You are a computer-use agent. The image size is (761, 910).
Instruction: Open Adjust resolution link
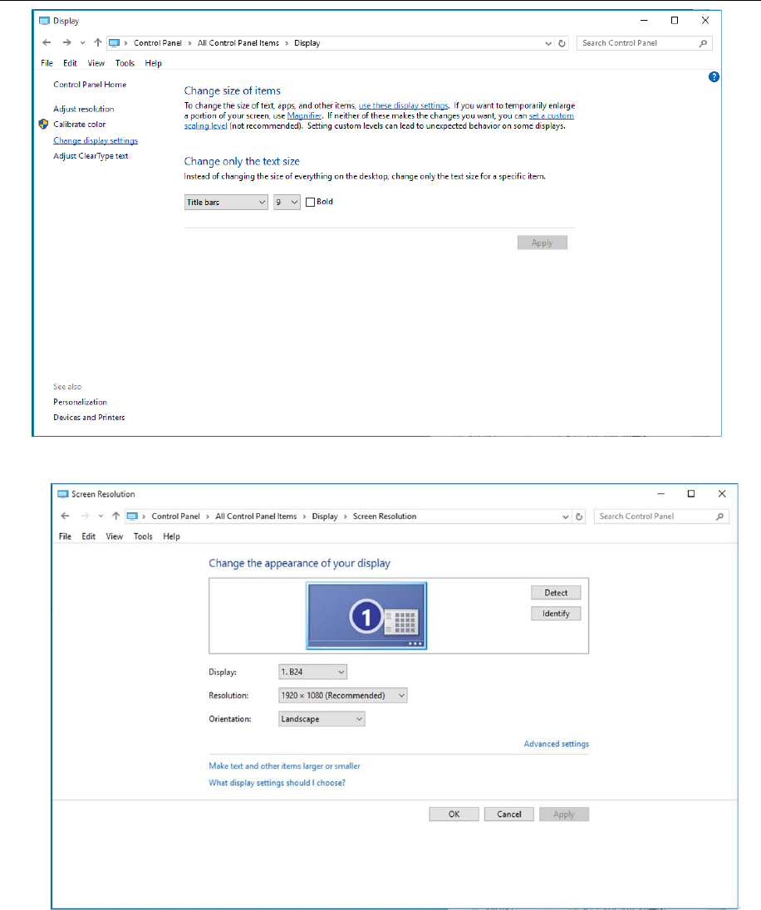(84, 109)
